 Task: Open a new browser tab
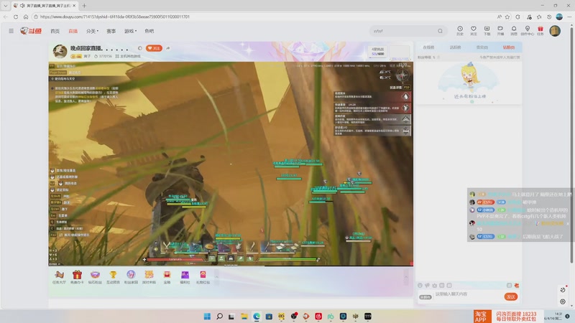click(x=84, y=6)
